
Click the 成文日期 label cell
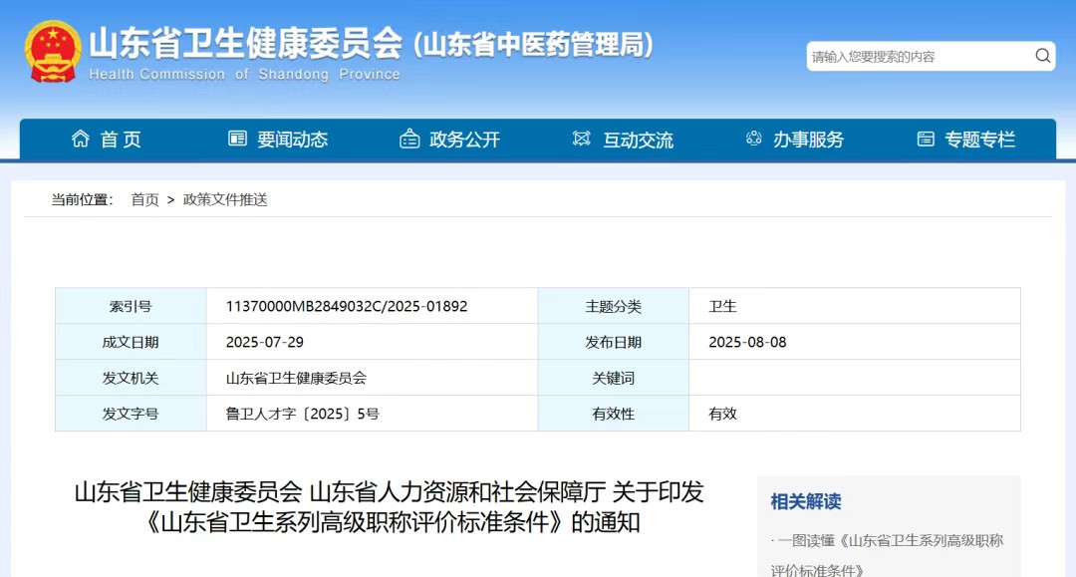[131, 342]
